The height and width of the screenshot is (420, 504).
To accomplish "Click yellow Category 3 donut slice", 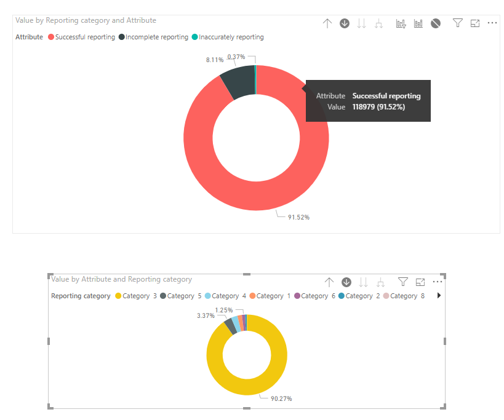I will tap(247, 387).
